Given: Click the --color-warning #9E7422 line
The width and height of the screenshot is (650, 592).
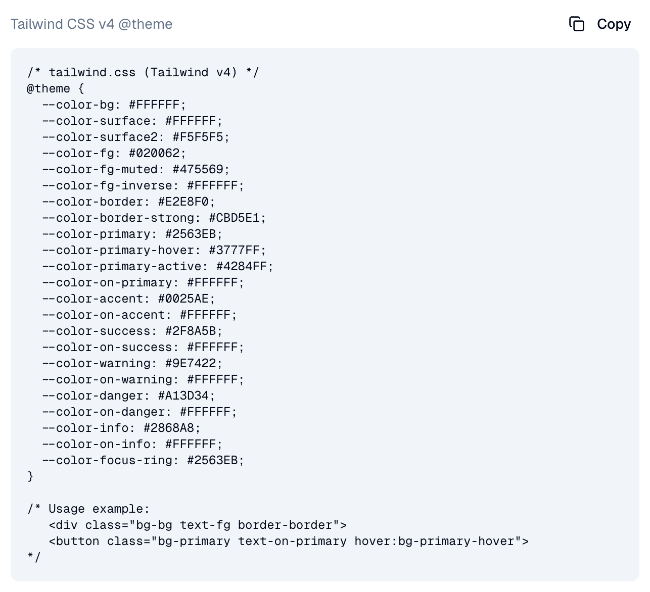Looking at the screenshot, I should (x=132, y=363).
